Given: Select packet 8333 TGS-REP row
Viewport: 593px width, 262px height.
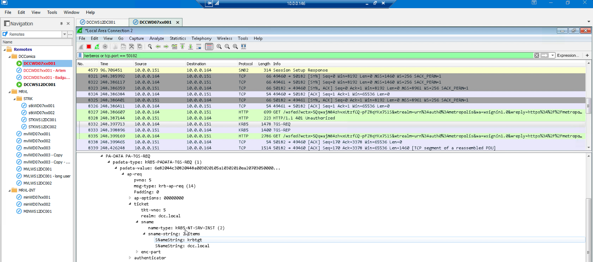Looking at the screenshot, I should pyautogui.click(x=331, y=130).
